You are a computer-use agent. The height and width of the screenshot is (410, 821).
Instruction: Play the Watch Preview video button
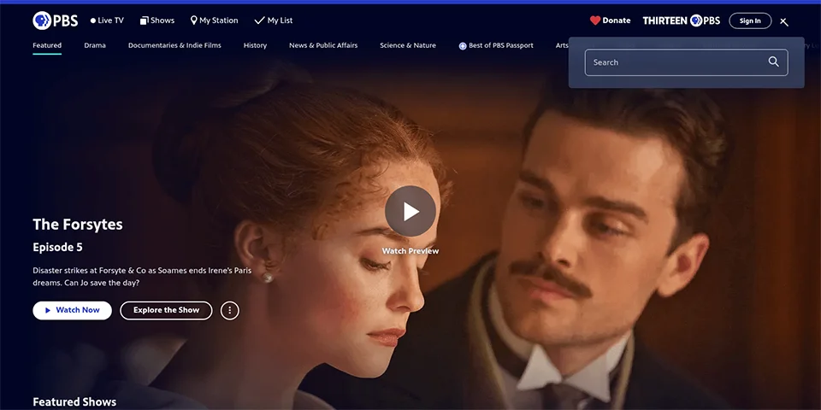tap(410, 211)
